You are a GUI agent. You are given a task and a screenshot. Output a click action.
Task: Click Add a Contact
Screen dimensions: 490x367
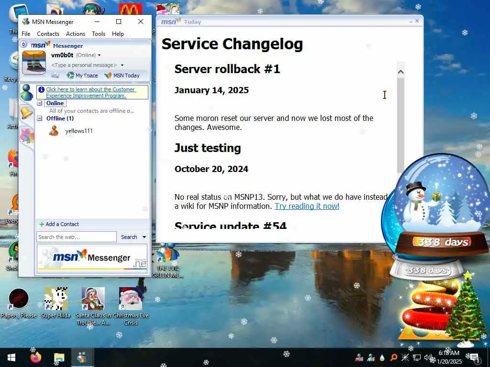click(x=59, y=224)
